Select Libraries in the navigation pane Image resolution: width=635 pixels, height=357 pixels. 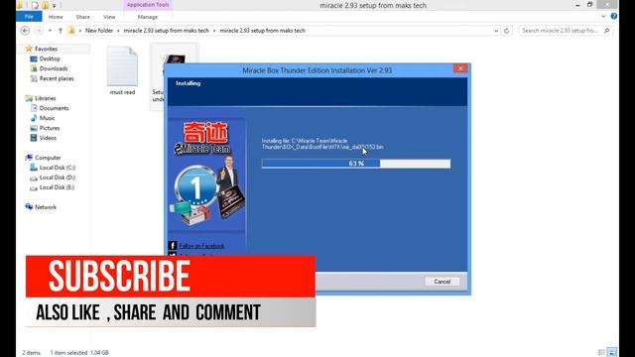[45, 98]
